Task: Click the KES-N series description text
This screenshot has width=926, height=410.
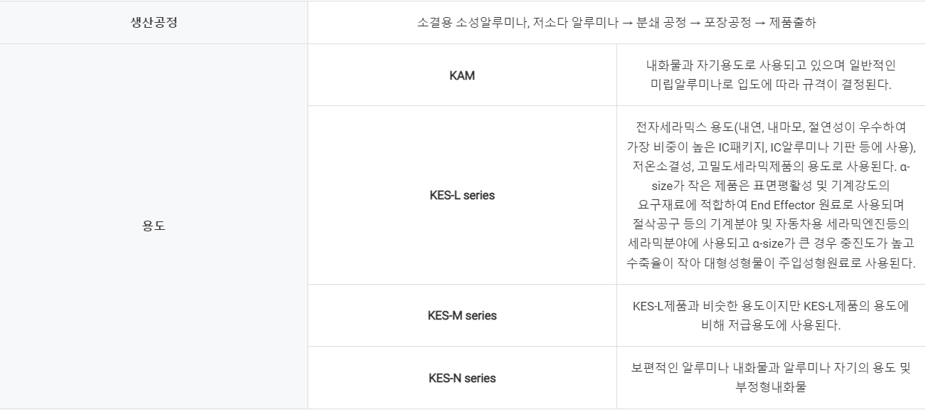Action: (771, 378)
